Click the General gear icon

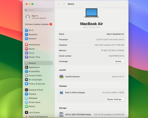pos(26,63)
